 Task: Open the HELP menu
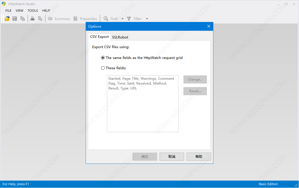[46, 11]
